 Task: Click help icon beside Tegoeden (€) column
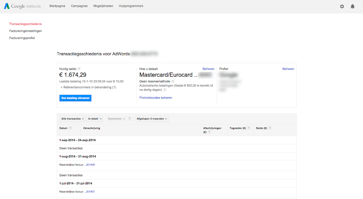pos(249,128)
